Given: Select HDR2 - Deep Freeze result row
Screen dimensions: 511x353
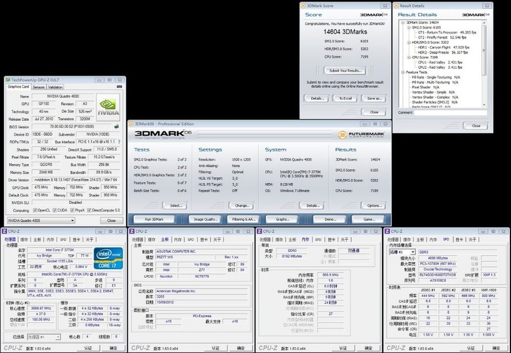Looking at the screenshot, I should coord(443,53).
